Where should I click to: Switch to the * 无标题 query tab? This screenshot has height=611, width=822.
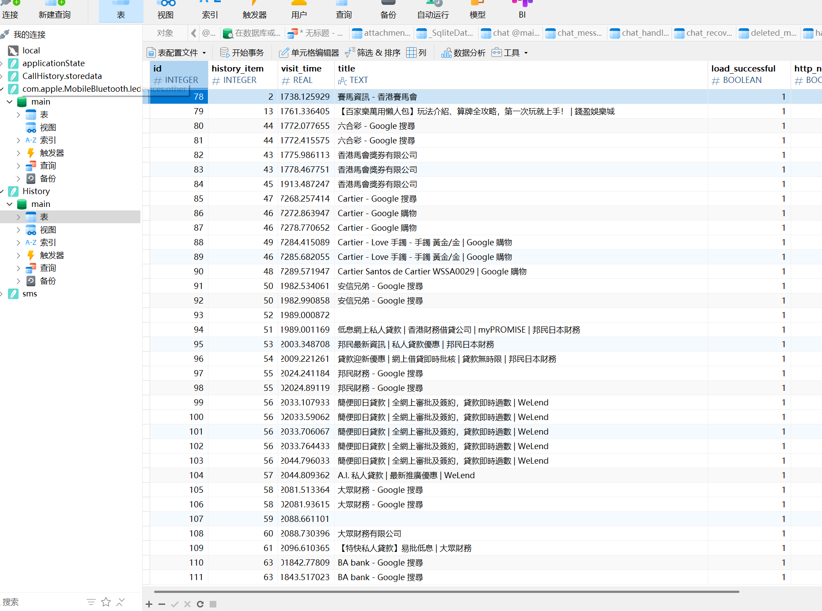click(x=315, y=33)
